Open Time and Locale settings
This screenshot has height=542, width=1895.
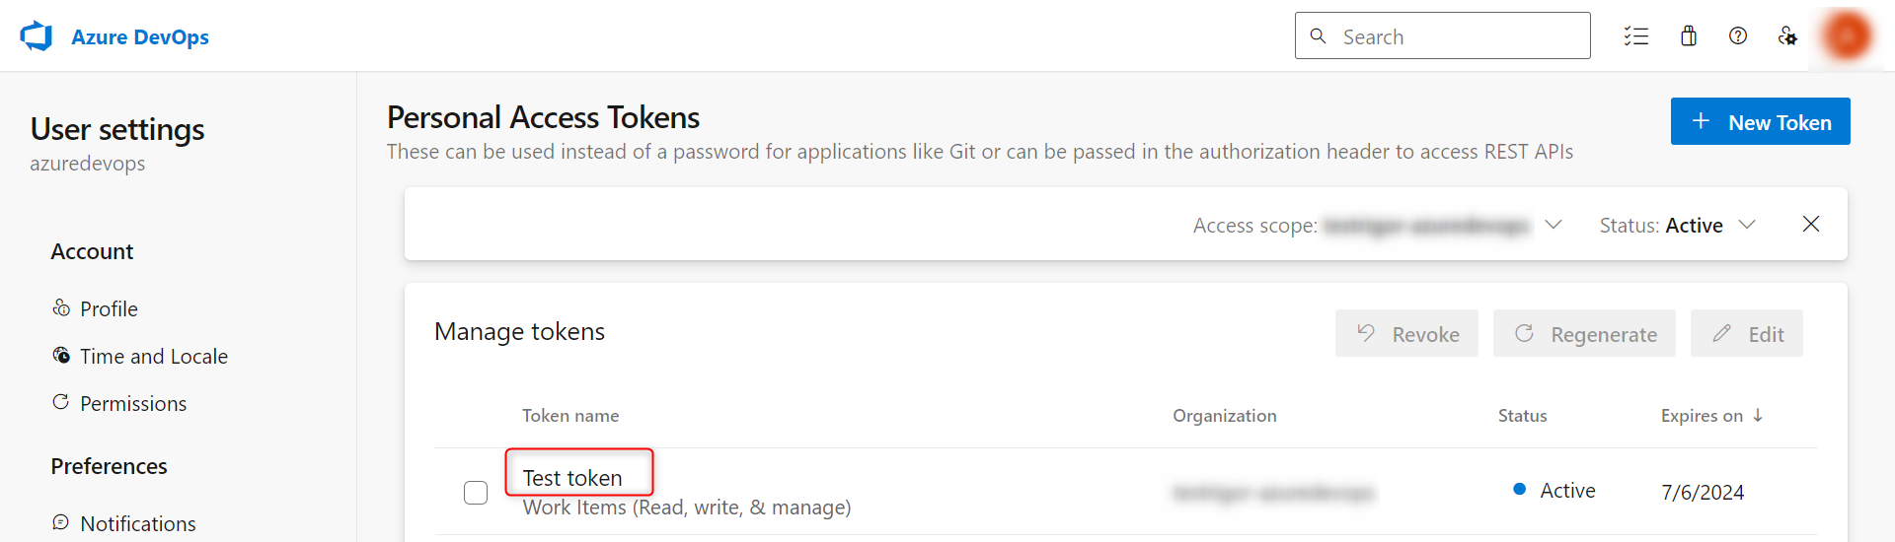153,357
